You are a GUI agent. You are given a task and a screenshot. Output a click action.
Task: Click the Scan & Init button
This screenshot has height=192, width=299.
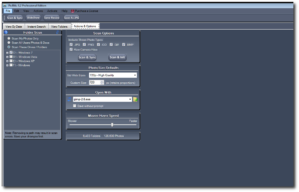[117, 57]
